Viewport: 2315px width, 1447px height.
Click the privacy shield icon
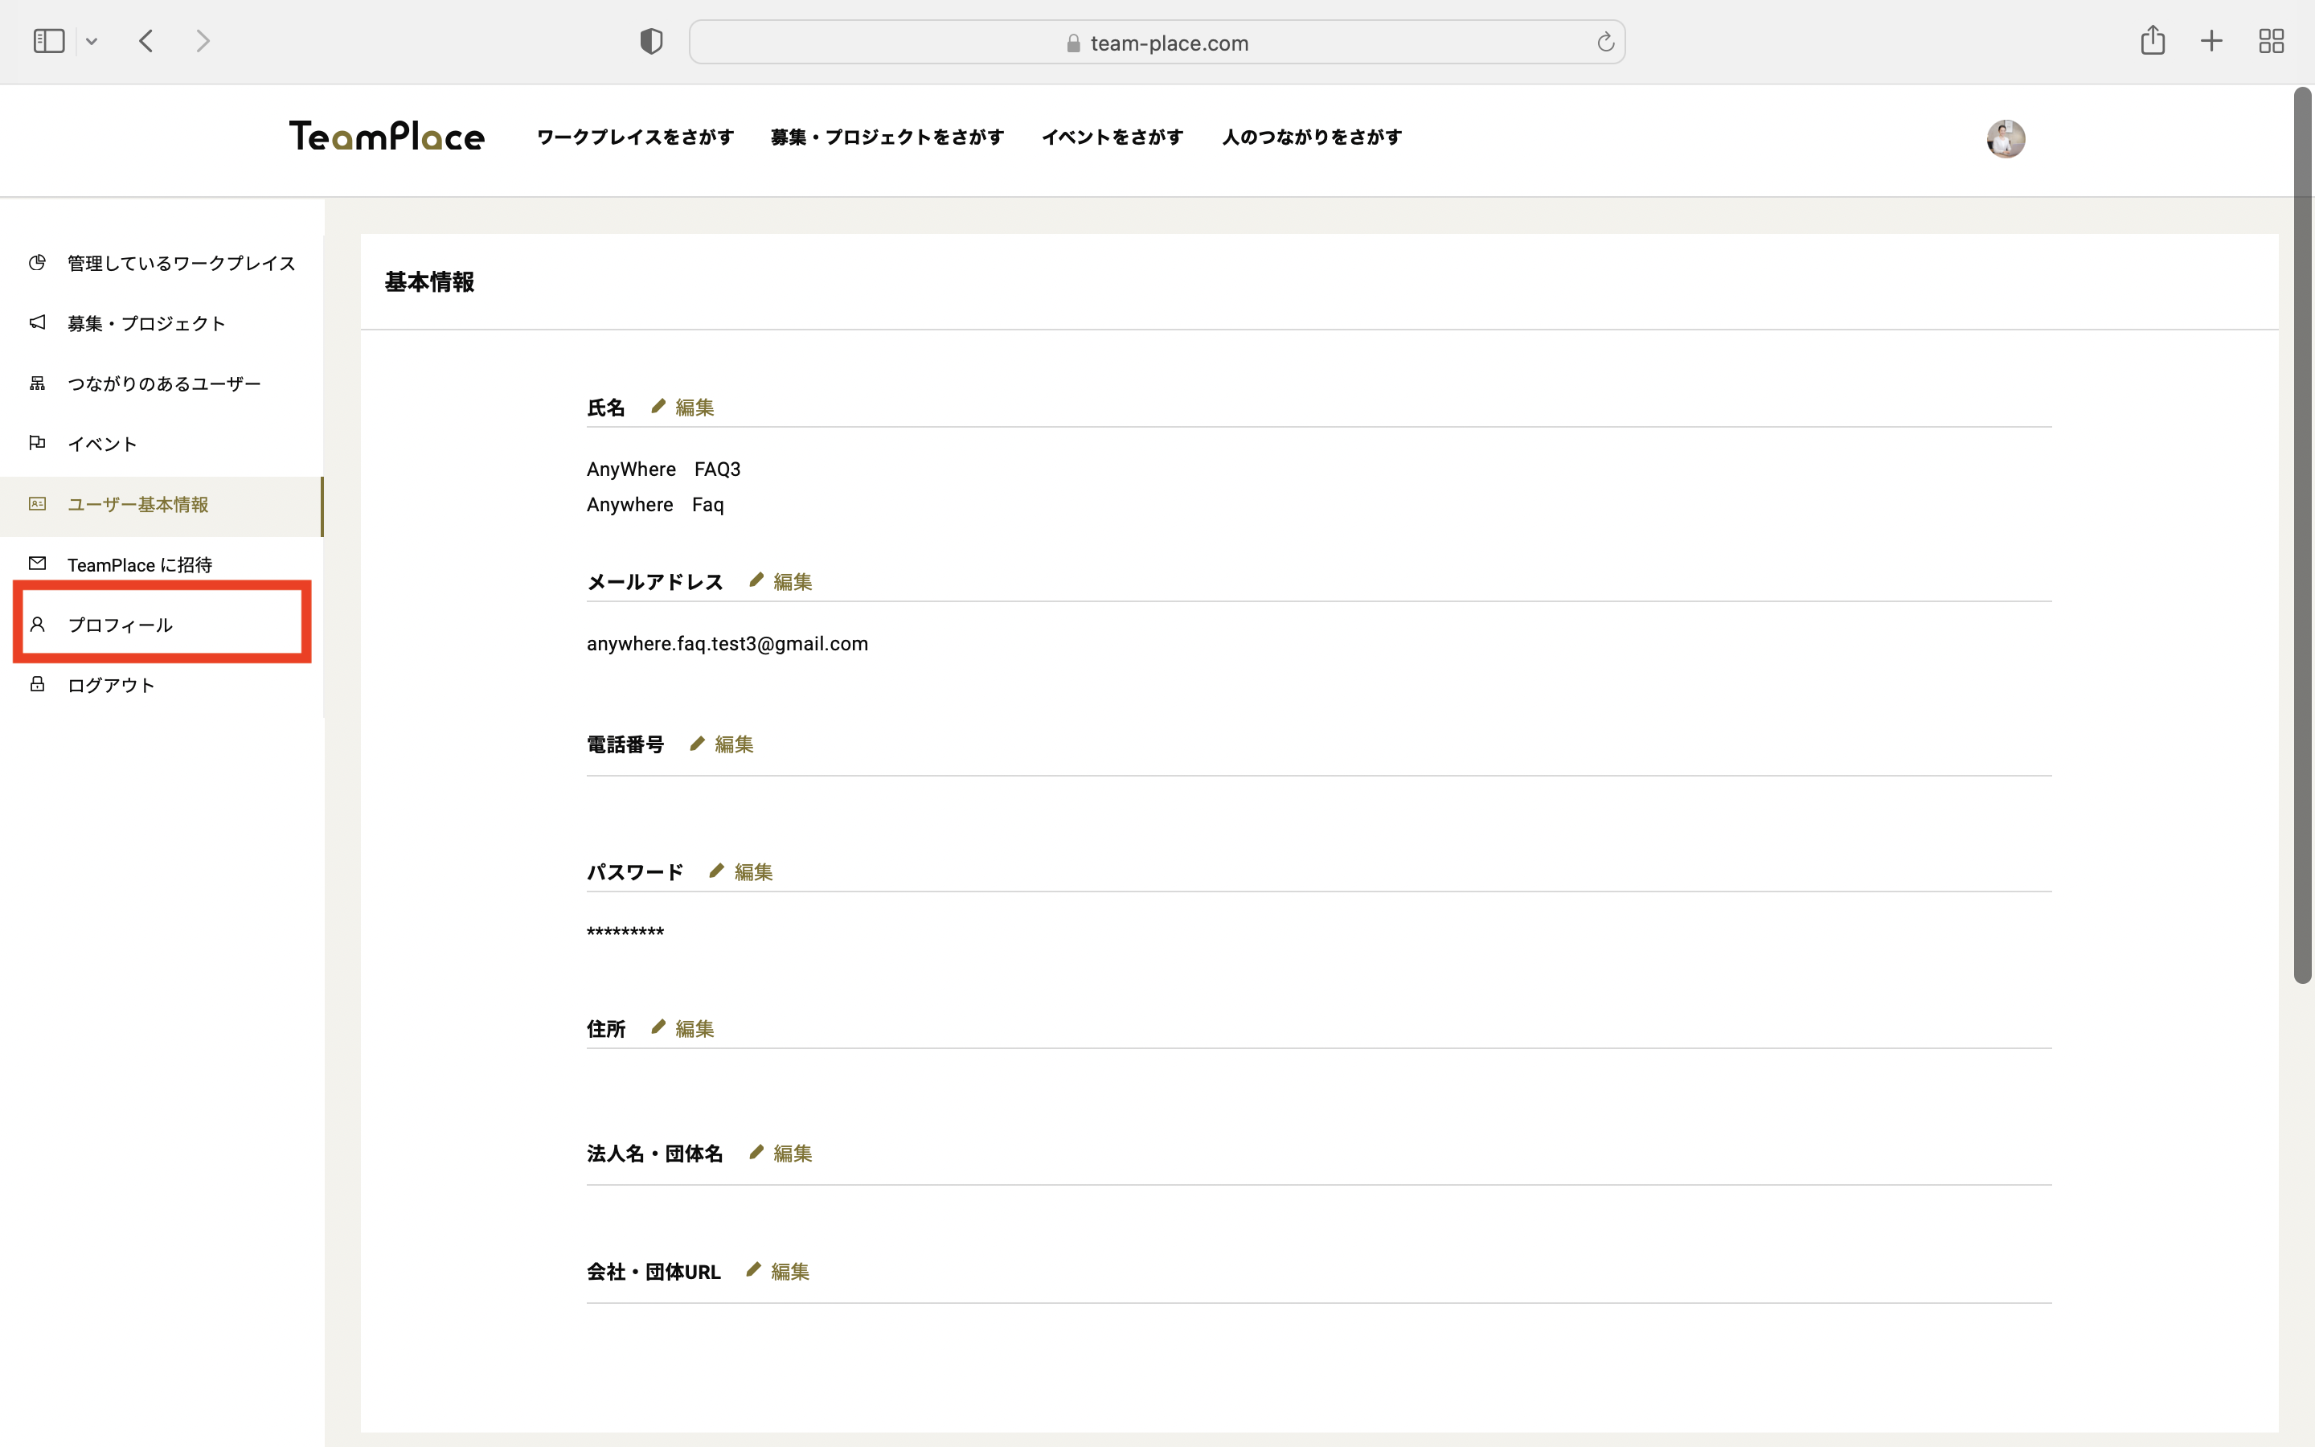[x=650, y=41]
